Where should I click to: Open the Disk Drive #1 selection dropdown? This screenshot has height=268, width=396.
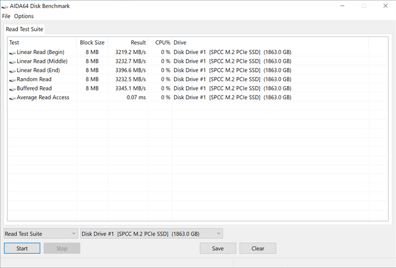point(151,234)
